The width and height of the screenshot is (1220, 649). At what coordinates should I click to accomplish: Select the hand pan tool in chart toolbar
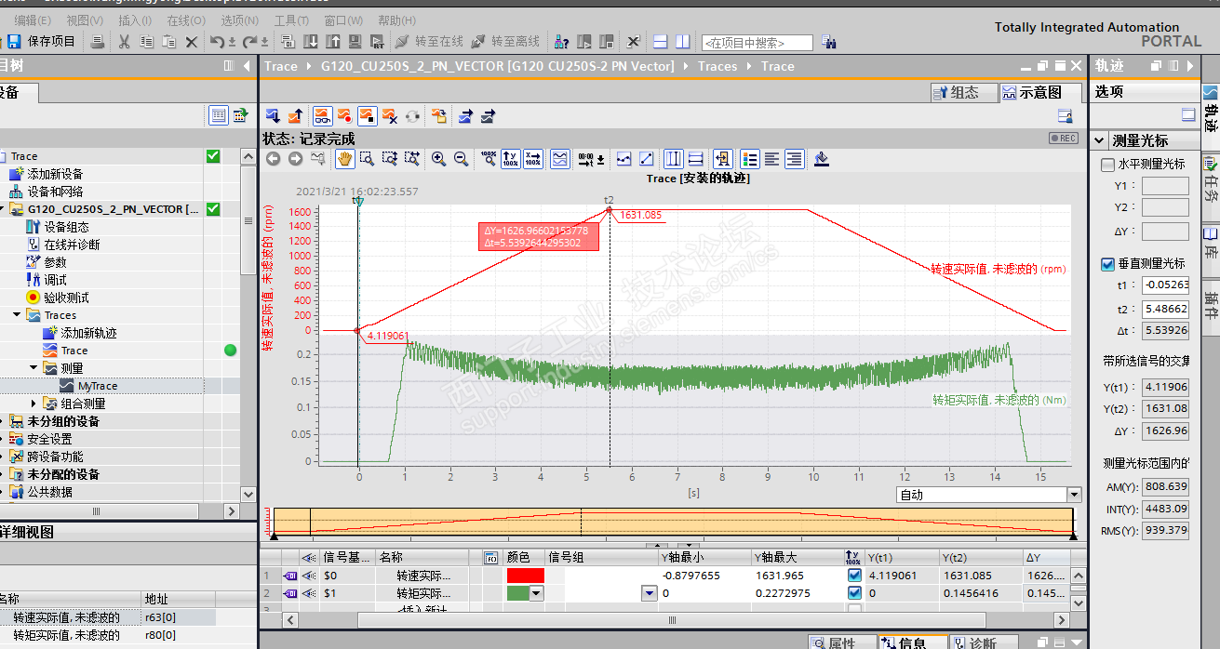(344, 159)
